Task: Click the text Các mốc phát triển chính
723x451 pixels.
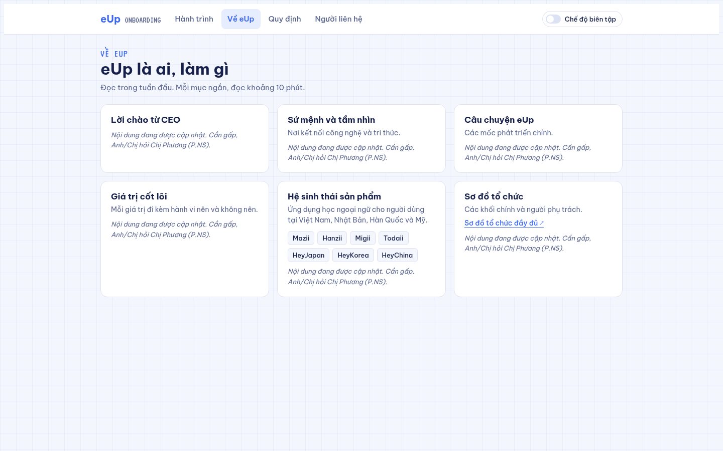Action: pos(509,133)
